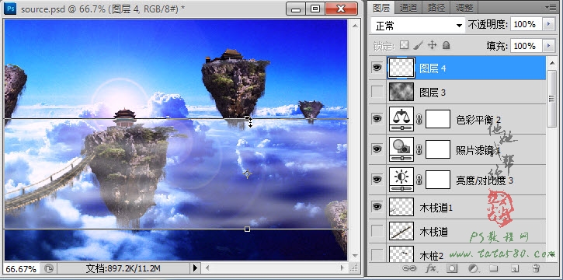Lock transparent pixels
This screenshot has width=563, height=280.
[x=405, y=45]
